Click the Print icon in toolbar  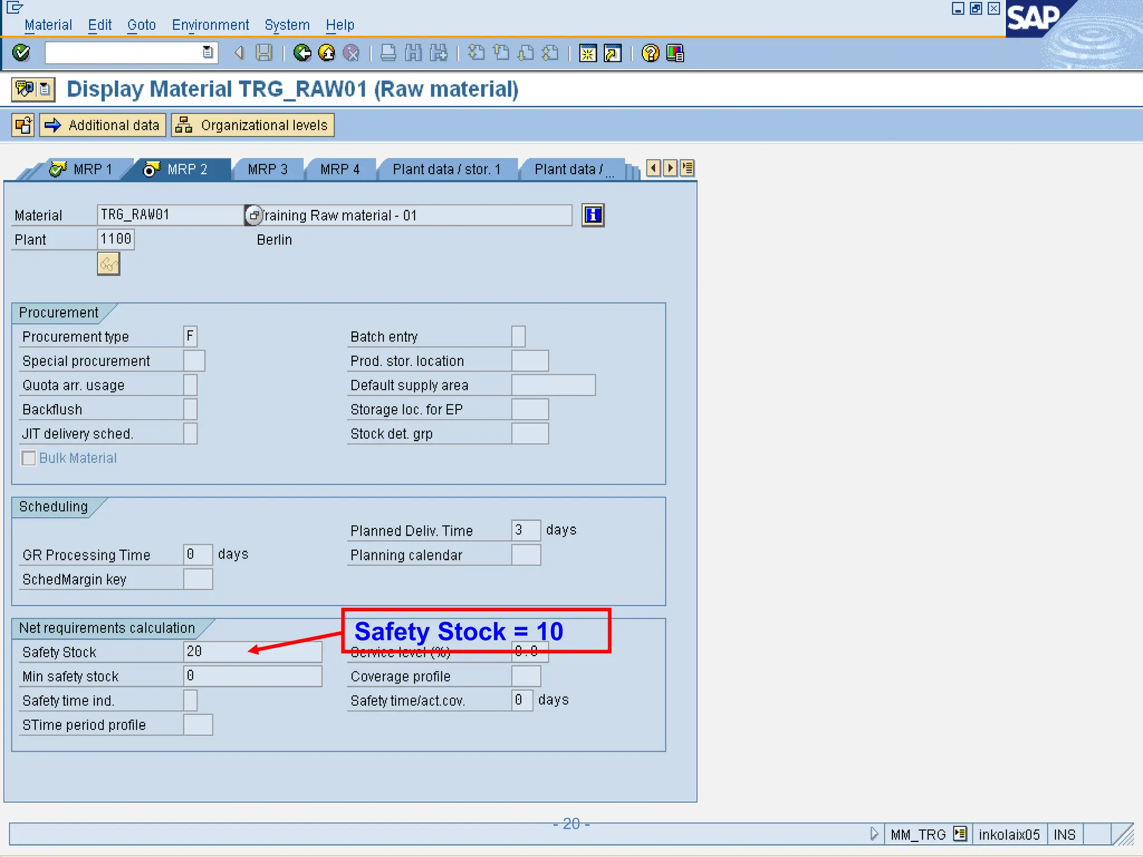(x=388, y=53)
